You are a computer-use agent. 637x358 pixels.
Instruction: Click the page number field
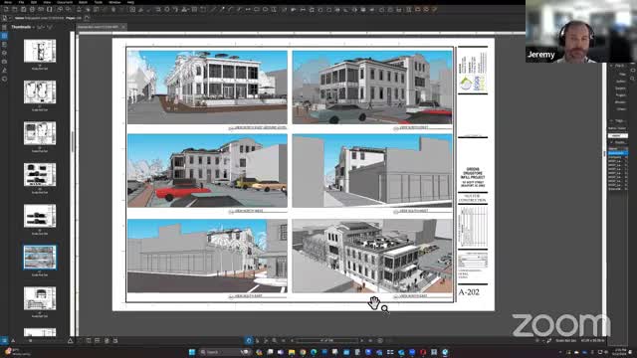coord(327,340)
